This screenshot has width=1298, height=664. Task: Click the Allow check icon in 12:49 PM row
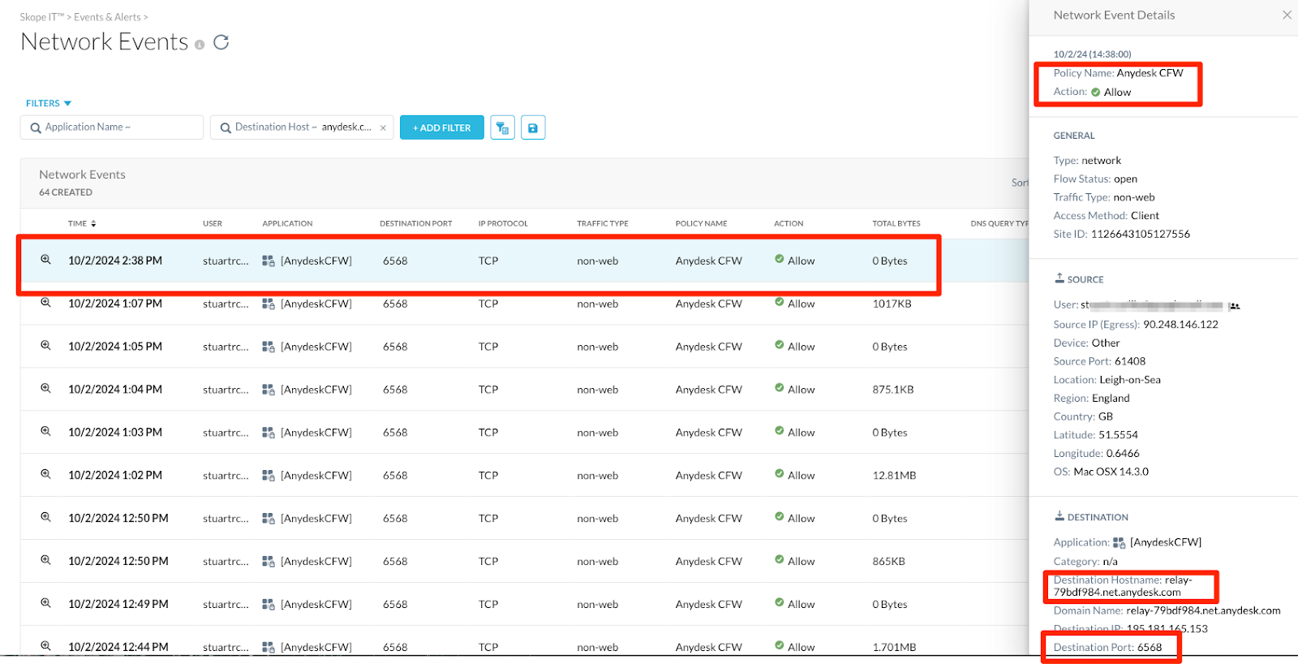tap(780, 603)
